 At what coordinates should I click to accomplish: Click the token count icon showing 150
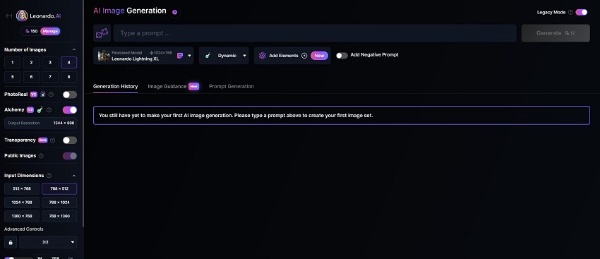[x=27, y=31]
